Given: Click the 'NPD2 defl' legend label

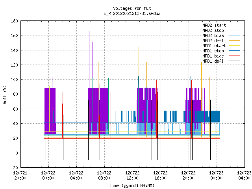Looking at the screenshot, I should (x=213, y=41).
